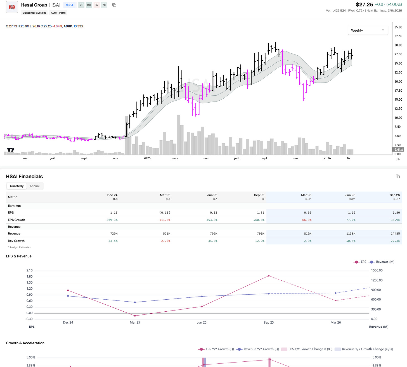Click the Growth & Acceleration heading
The width and height of the screenshot is (407, 367).
pyautogui.click(x=25, y=343)
